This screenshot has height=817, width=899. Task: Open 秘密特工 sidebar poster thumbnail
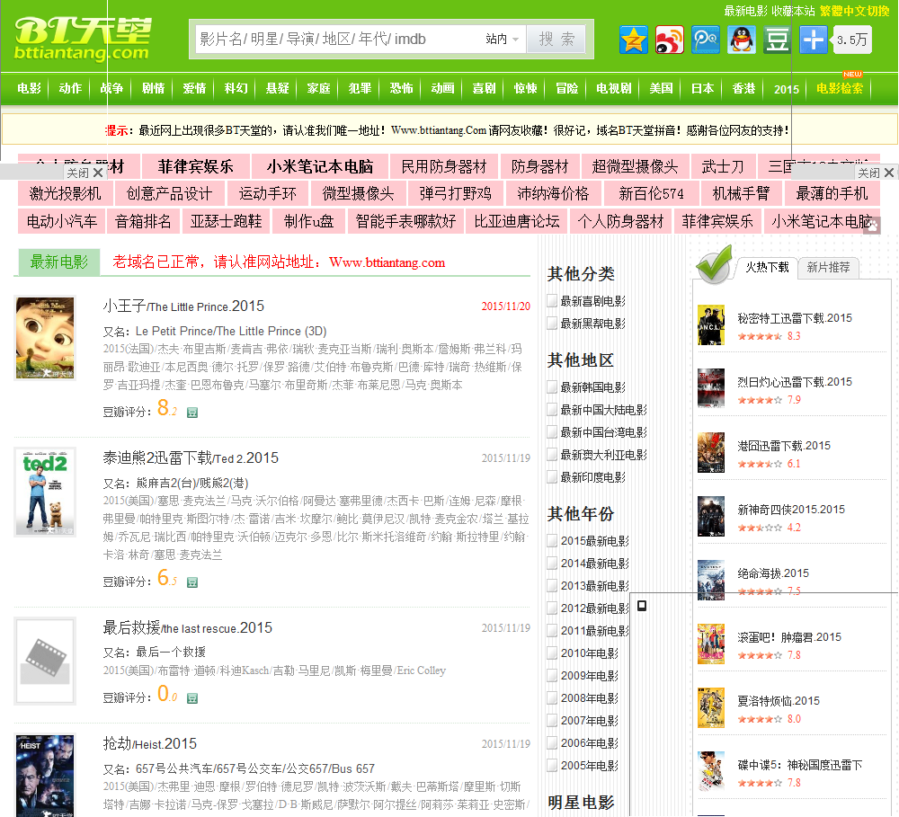[711, 325]
